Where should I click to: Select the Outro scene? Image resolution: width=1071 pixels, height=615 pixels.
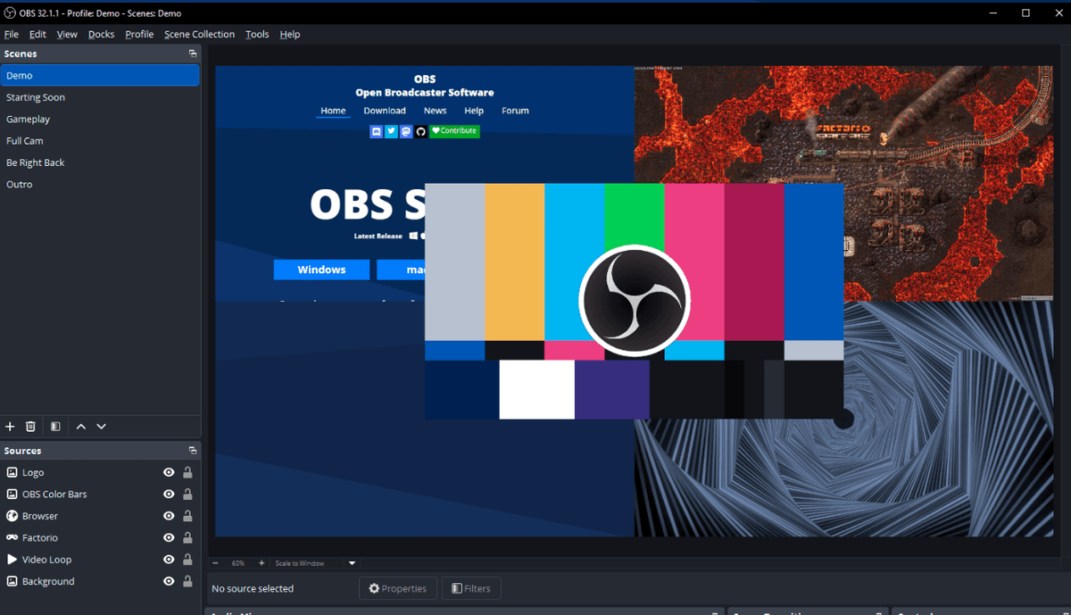pos(100,185)
